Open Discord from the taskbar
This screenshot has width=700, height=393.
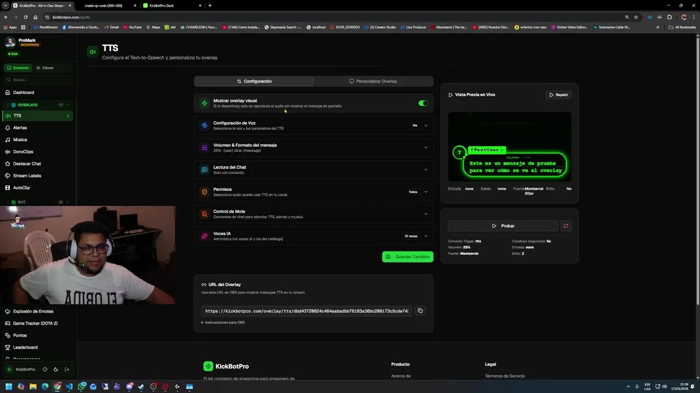pos(130,386)
